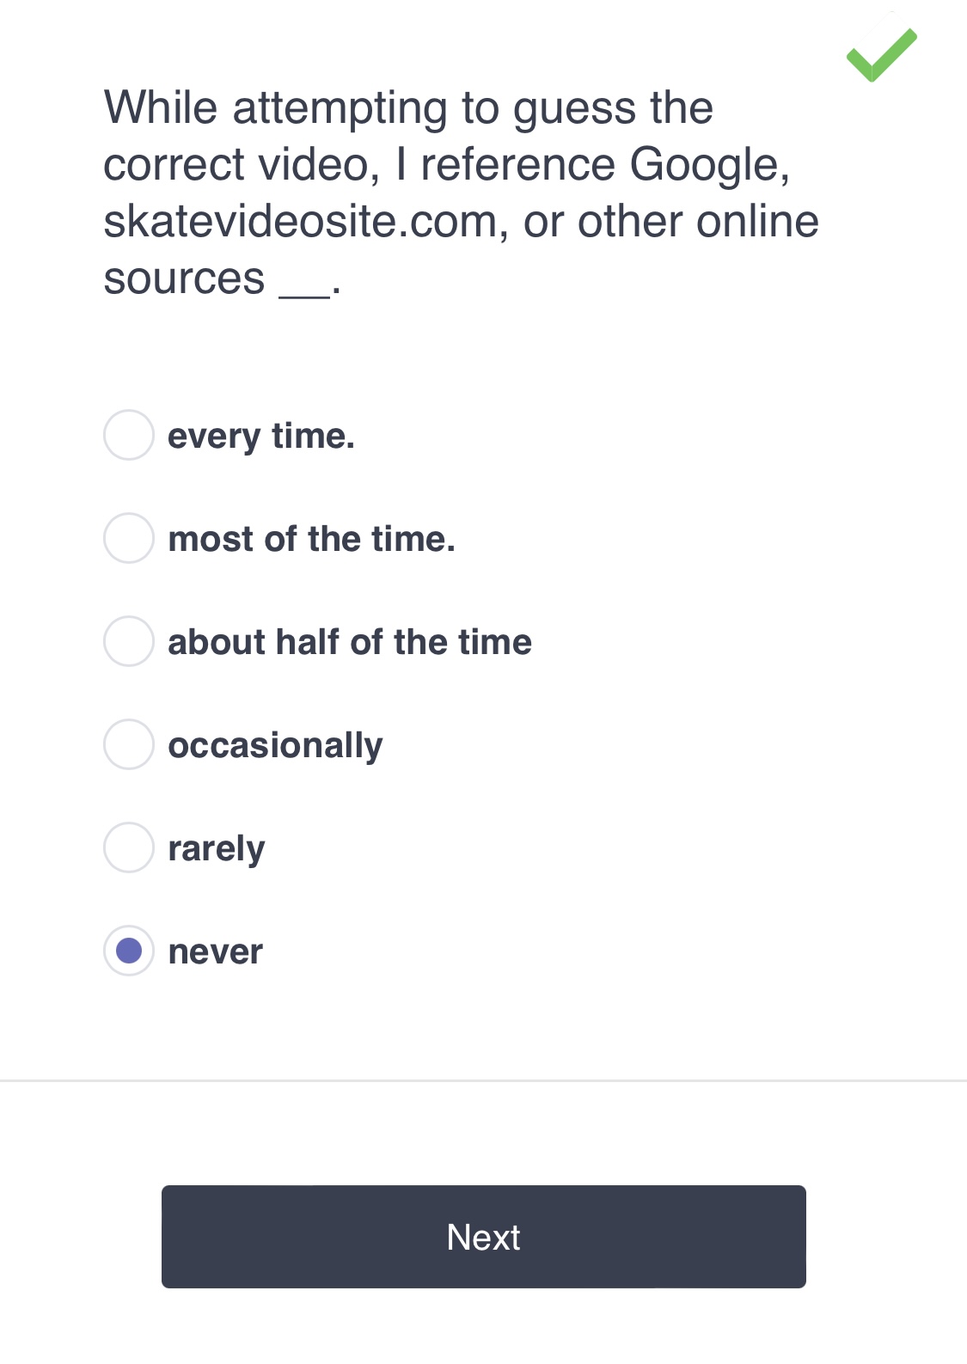967x1364 pixels.
Task: Select the 'every time.' radio button
Action: (x=129, y=435)
